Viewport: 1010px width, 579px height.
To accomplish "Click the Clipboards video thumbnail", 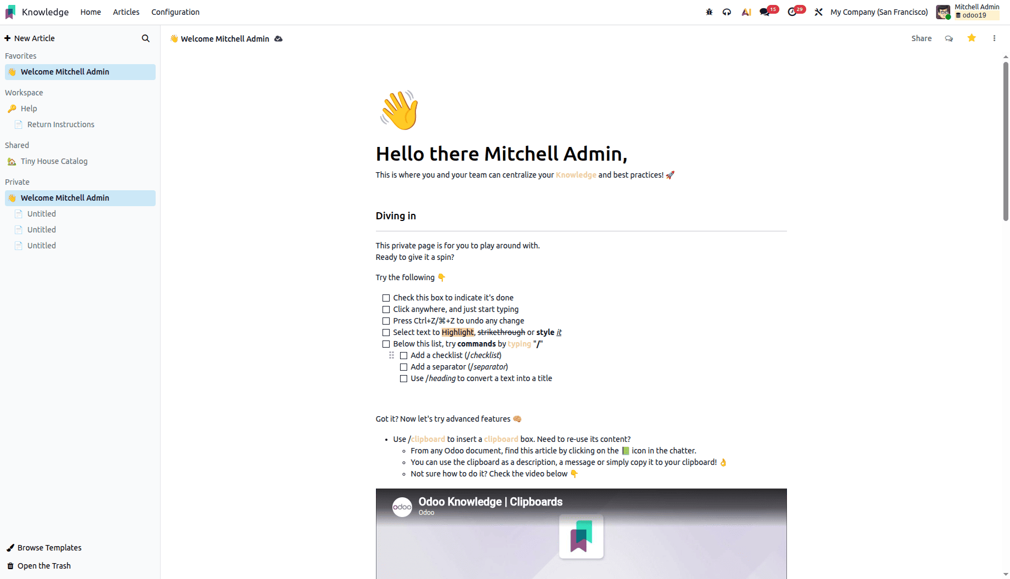I will tap(581, 533).
